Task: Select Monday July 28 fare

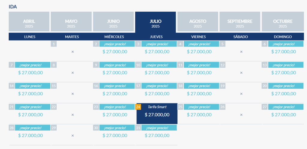Action: (x=30, y=135)
